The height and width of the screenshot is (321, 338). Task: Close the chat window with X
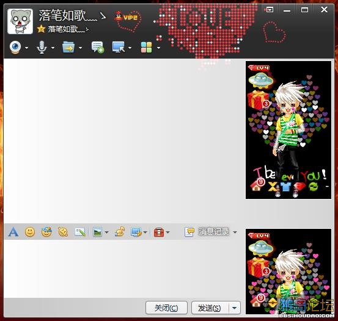pos(324,10)
